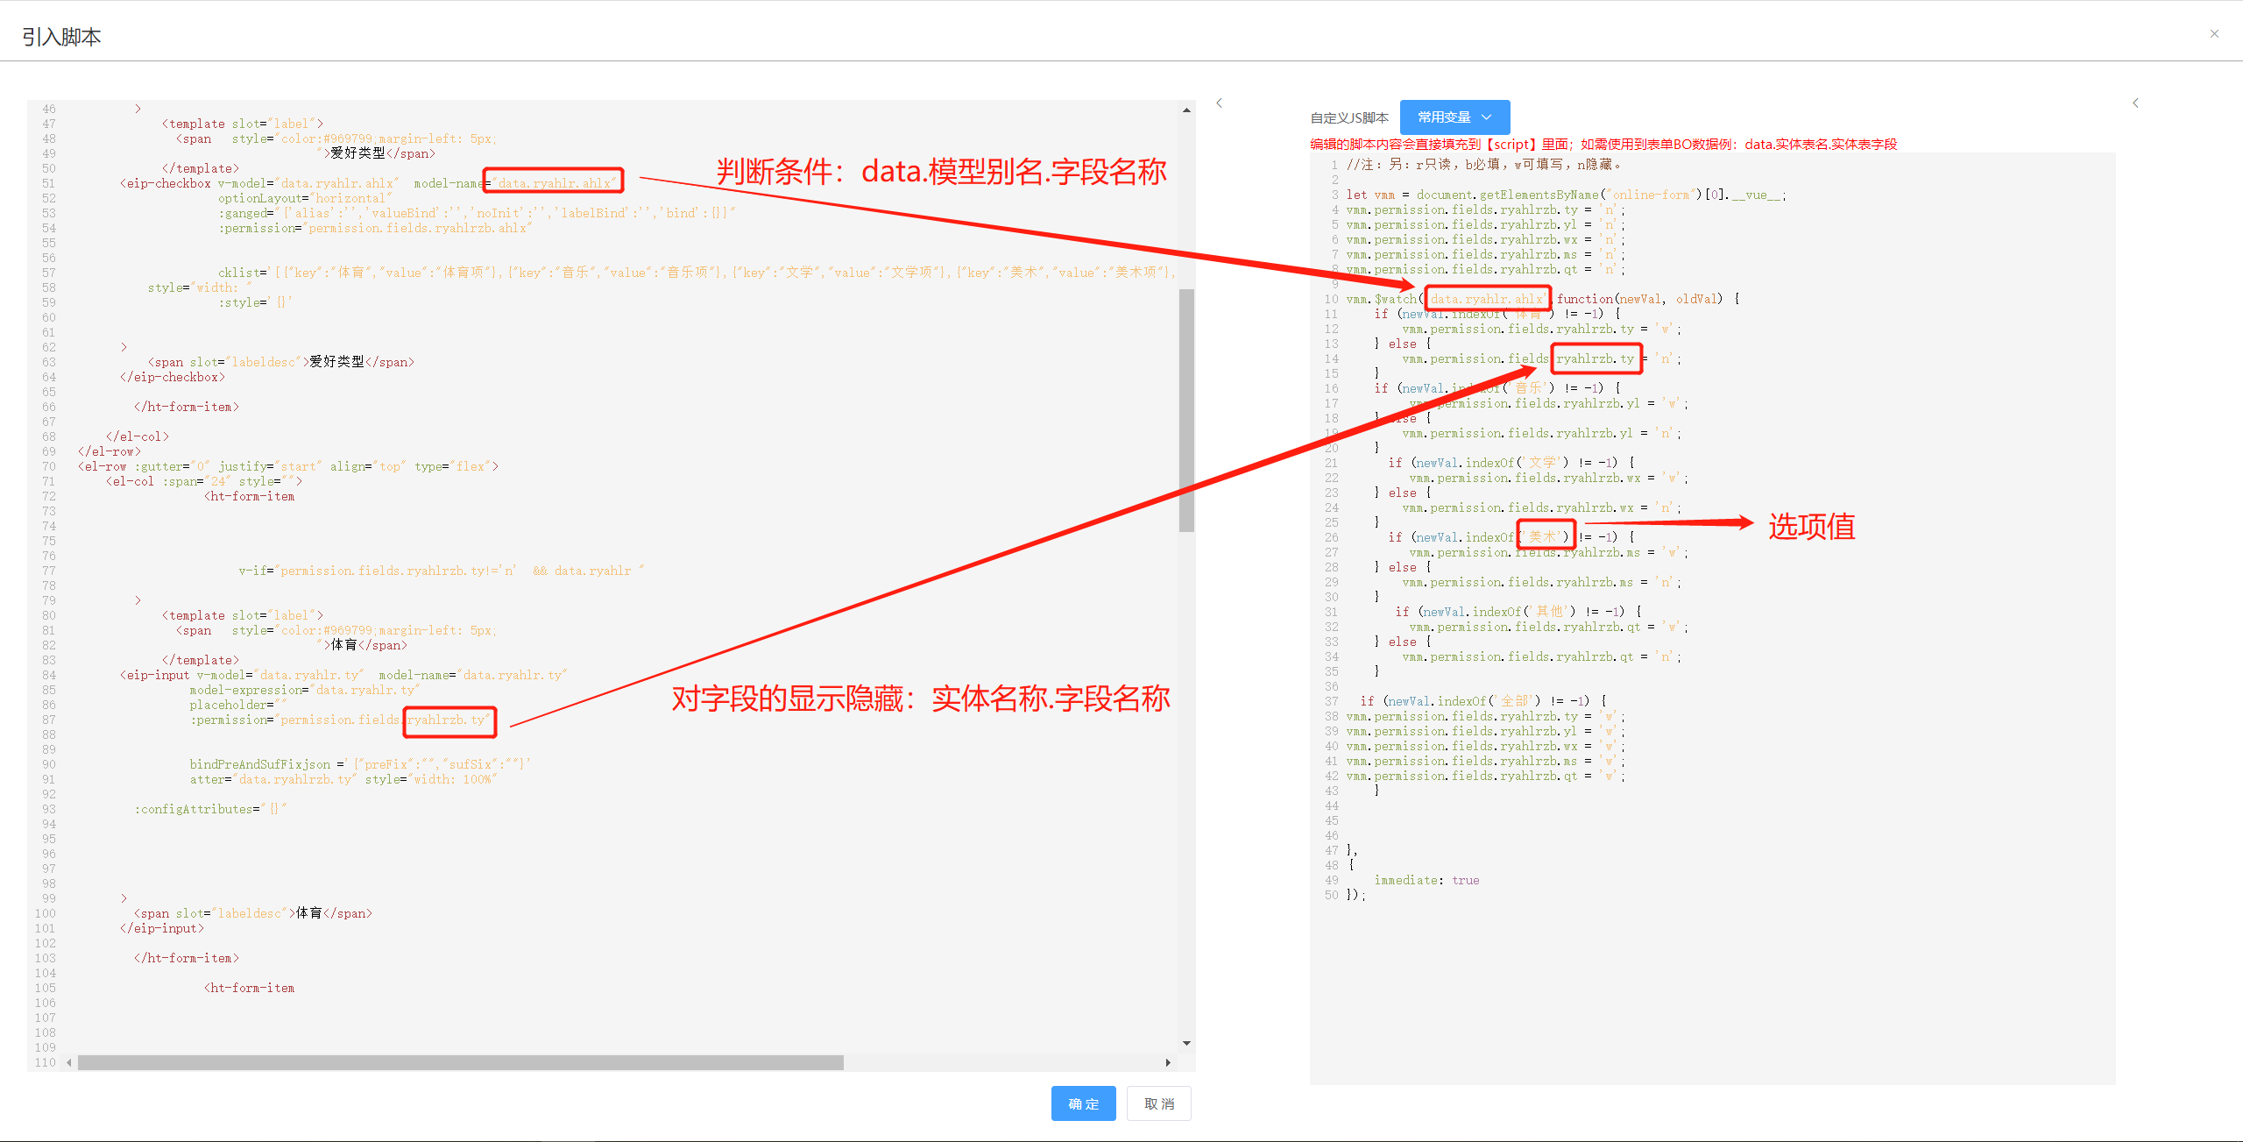Click the left chevron beside the HTML editor

tap(1219, 103)
